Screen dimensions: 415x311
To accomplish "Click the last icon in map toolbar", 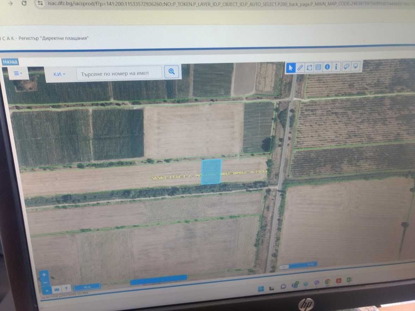I will (356, 66).
